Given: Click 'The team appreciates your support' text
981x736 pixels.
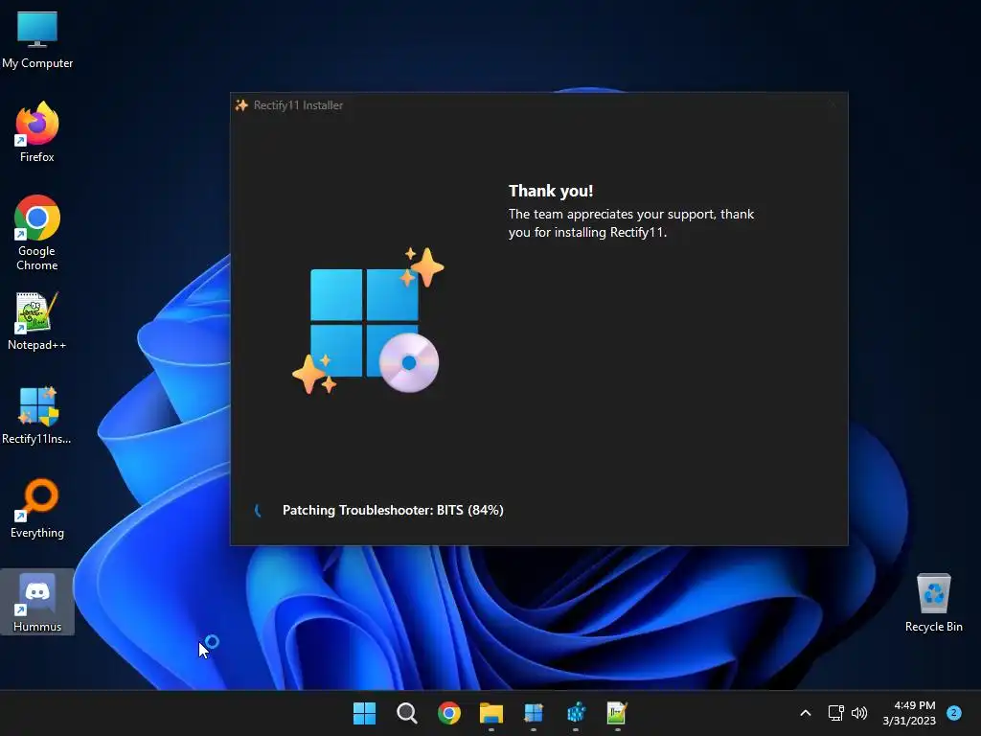Looking at the screenshot, I should click(631, 222).
